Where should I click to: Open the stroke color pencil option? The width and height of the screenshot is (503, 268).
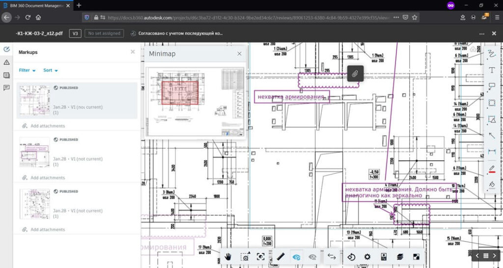click(x=491, y=169)
